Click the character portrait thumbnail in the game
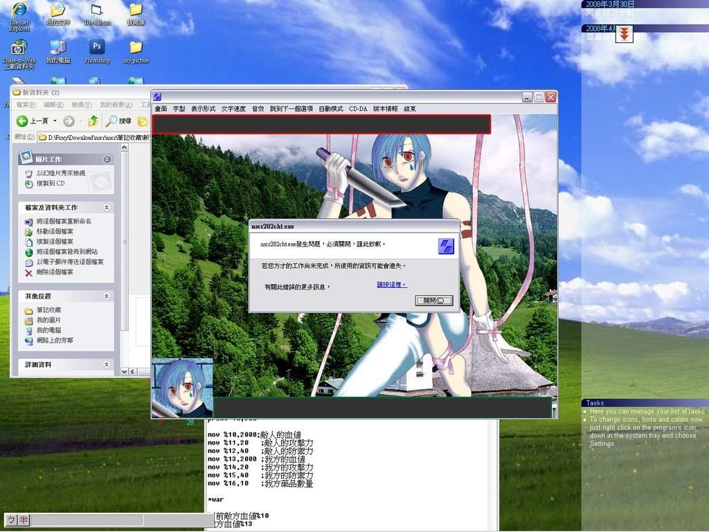The width and height of the screenshot is (709, 532). click(182, 388)
